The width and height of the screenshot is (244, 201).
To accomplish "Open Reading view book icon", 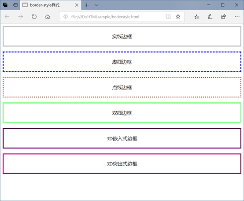I will click(168, 17).
